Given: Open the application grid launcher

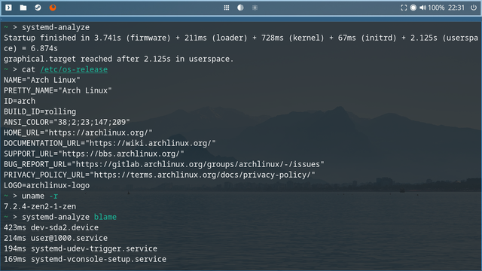Looking at the screenshot, I should coord(227,8).
